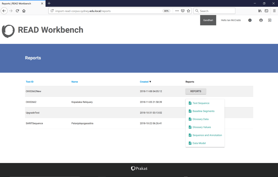Click the Patanjalayogasaśtra name cell
The width and height of the screenshot is (278, 177).
tap(82, 124)
